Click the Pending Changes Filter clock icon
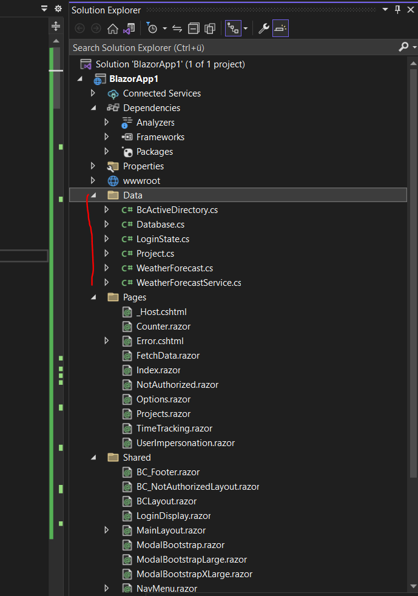Image resolution: width=418 pixels, height=596 pixels. pos(152,28)
